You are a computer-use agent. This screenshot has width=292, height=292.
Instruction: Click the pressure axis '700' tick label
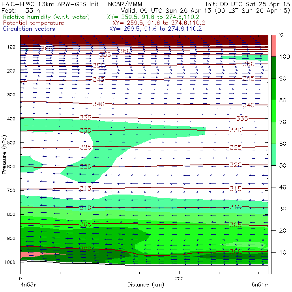click(x=11, y=190)
